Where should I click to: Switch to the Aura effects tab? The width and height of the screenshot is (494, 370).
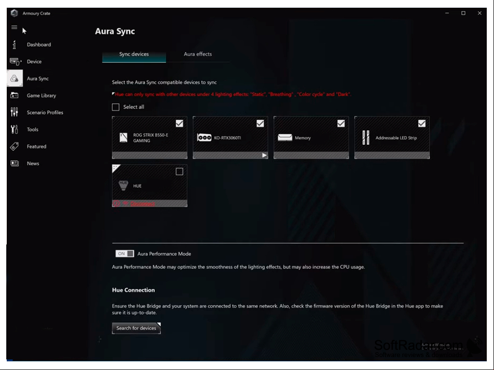(198, 54)
